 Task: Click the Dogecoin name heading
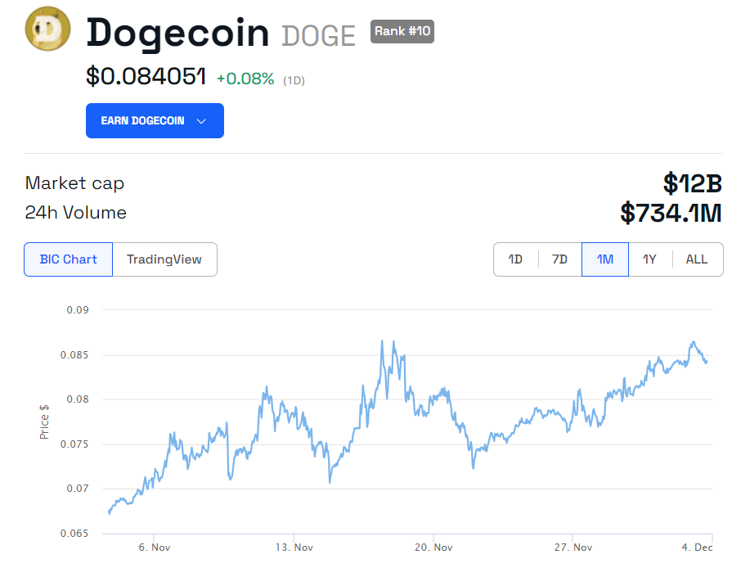tap(177, 34)
